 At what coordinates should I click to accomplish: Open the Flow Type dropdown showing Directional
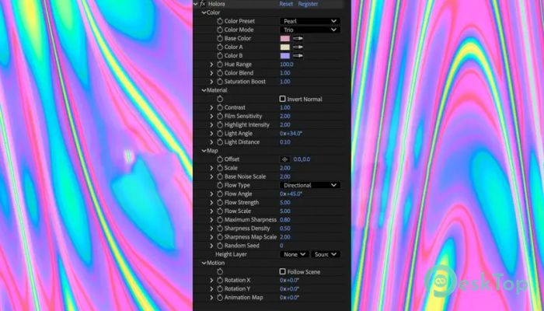tap(310, 185)
